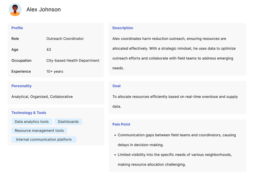Click the line 'allocated effectively. With a strategic mindset'
The image size is (254, 175).
174,48
